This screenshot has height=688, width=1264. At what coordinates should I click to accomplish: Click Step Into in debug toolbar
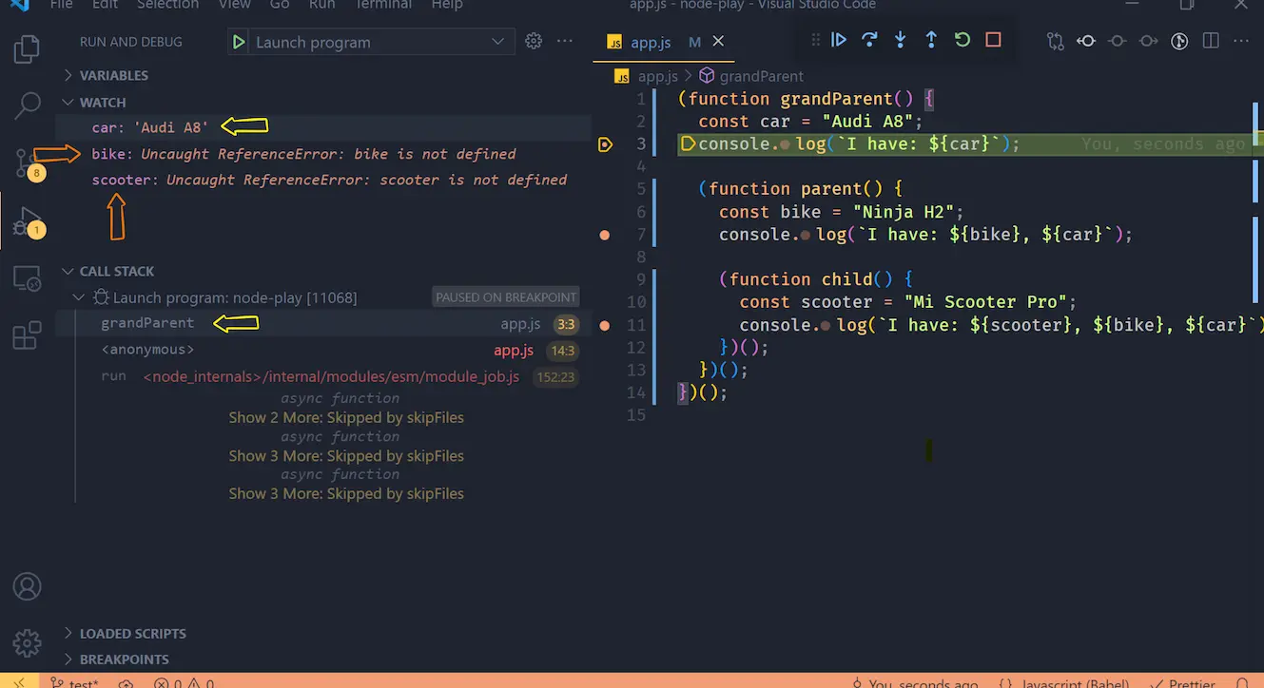pos(901,40)
